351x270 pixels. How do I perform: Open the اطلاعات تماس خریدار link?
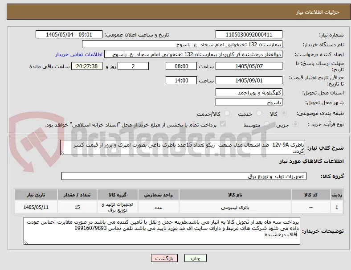79,54
